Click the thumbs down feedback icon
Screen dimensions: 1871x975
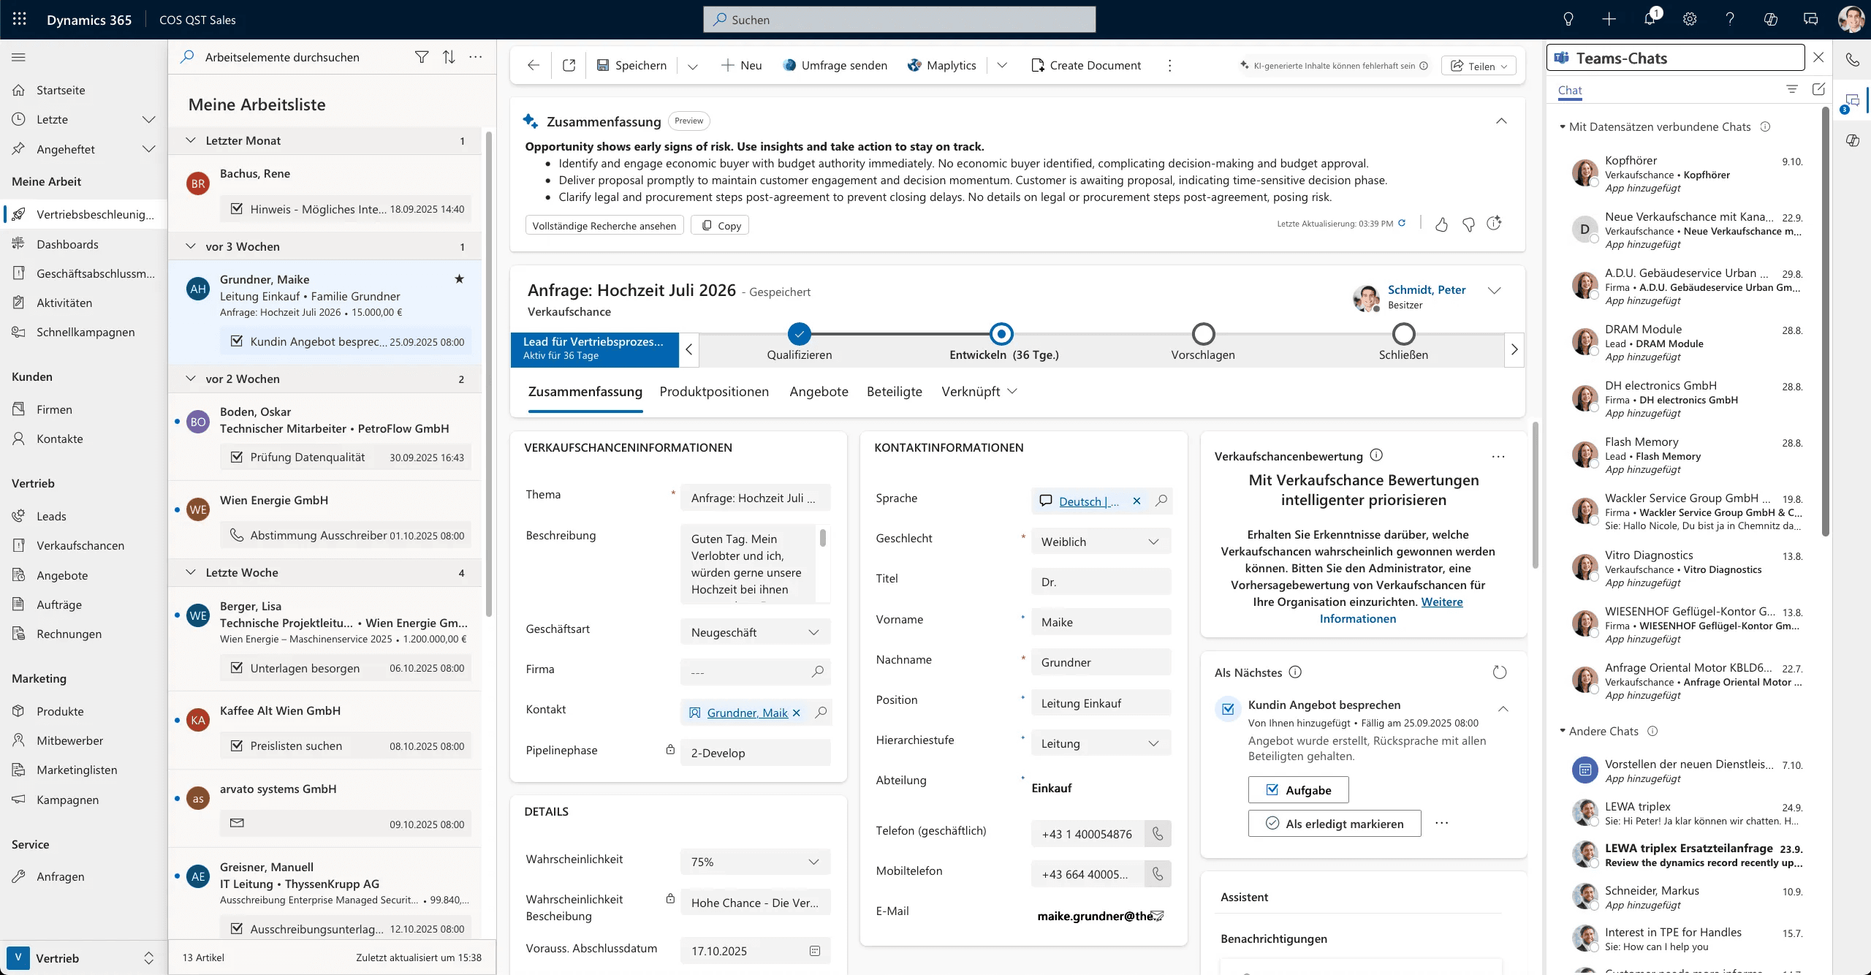pos(1468,224)
